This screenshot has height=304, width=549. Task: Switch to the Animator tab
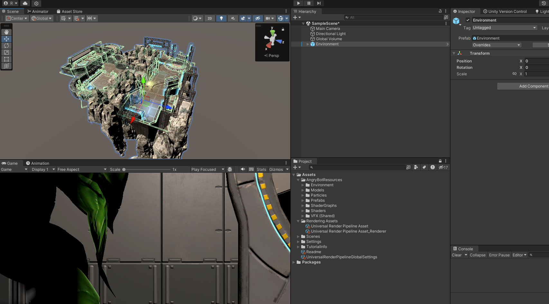[38, 11]
